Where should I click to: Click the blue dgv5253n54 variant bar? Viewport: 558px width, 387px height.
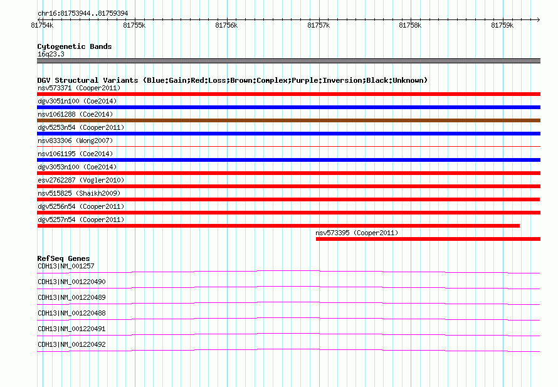point(288,134)
